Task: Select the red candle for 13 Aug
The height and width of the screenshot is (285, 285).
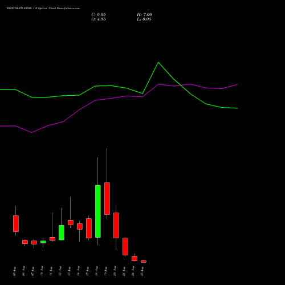Action: [x=71, y=222]
